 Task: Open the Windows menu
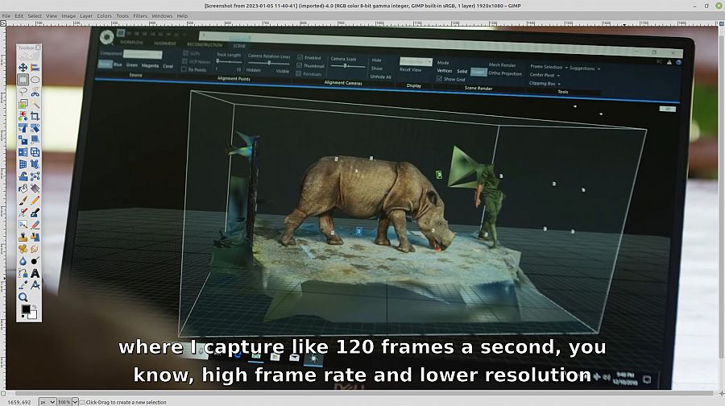tap(162, 16)
